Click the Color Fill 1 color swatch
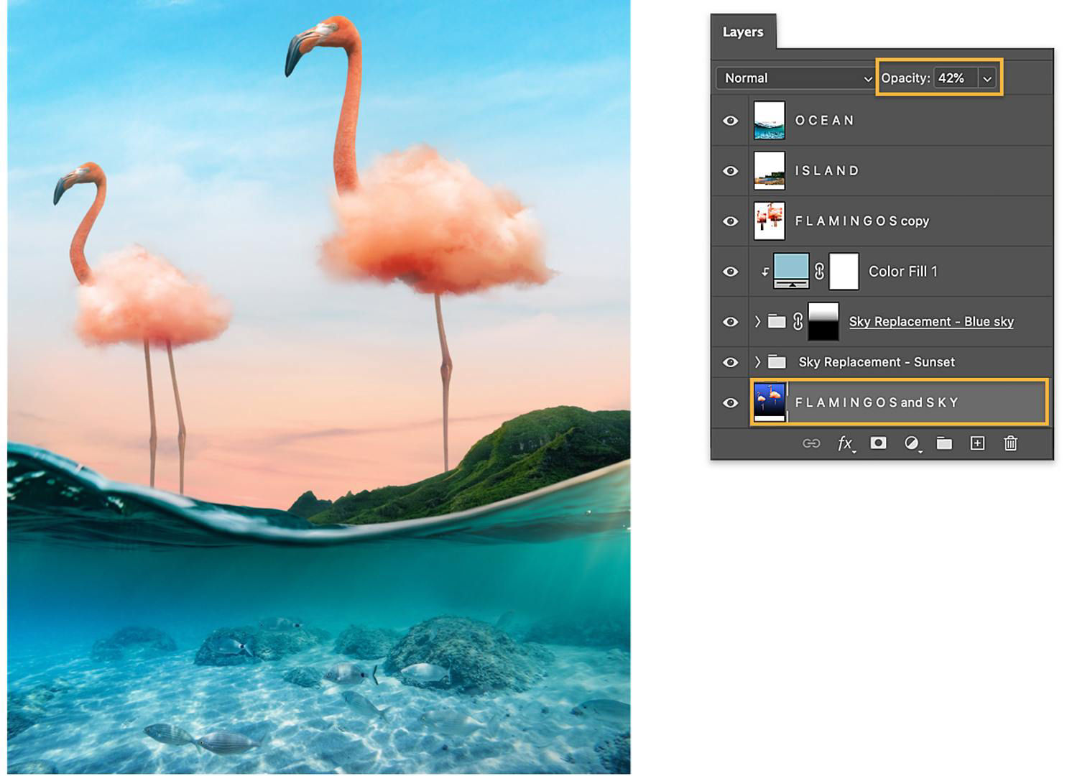 pos(790,271)
